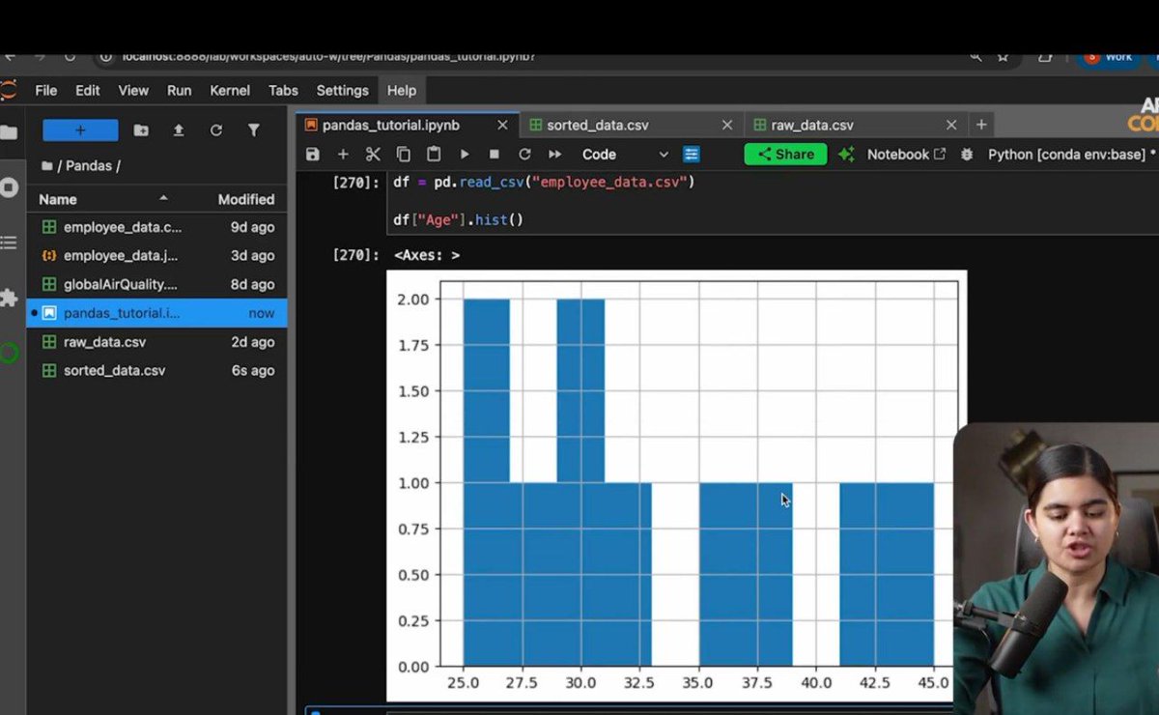Click the Pandas breadcrumb path
Viewport: 1159px width, 715px height.
click(89, 166)
